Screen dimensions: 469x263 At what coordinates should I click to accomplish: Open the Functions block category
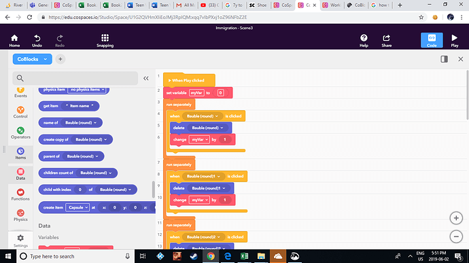pyautogui.click(x=20, y=195)
